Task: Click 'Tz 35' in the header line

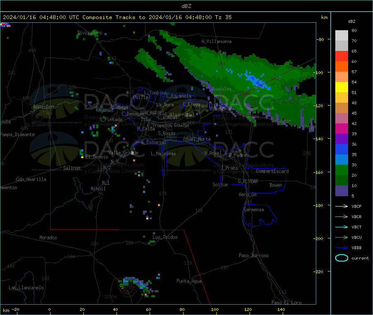Action: 223,17
